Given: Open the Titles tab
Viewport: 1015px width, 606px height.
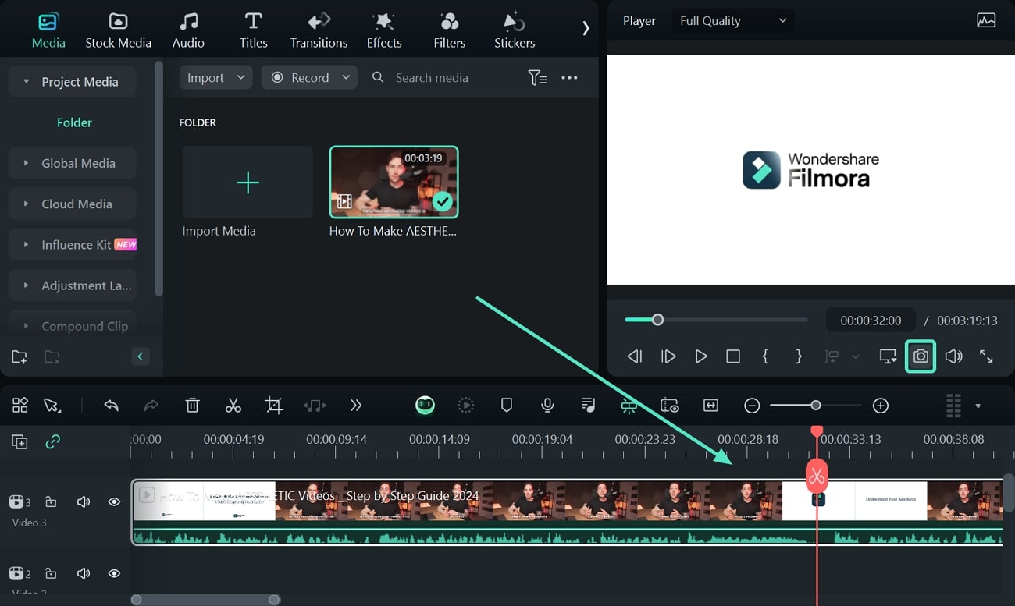Looking at the screenshot, I should (x=253, y=31).
